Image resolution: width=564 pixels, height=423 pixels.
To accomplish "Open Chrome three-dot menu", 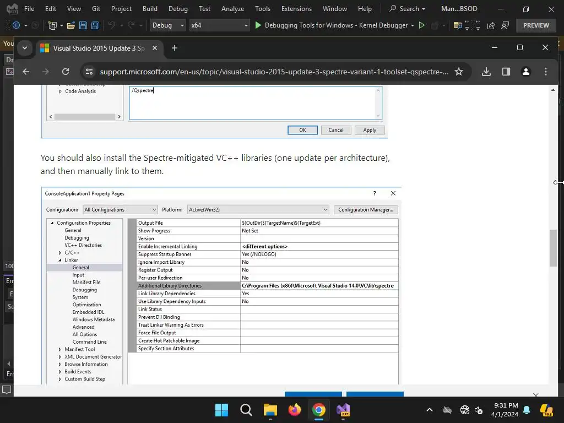I will coord(546,72).
